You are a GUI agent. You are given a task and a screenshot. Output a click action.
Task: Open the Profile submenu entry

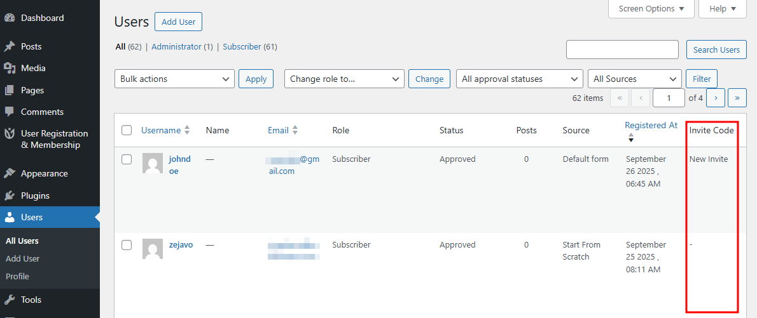[17, 277]
